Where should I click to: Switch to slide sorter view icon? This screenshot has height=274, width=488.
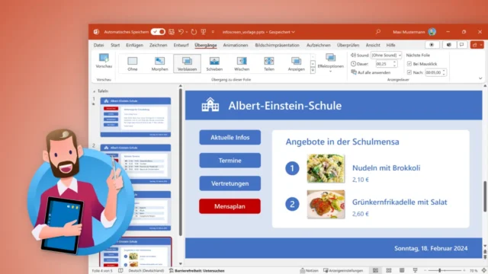tap(389, 271)
